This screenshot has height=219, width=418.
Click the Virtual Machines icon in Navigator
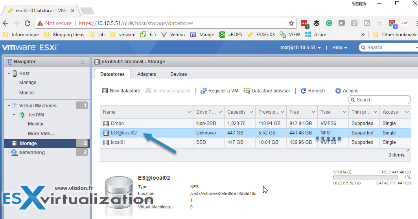click(15, 105)
